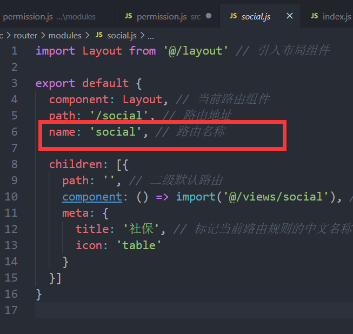Select the router breadcrumb segment
This screenshot has height=334, width=353.
[x=25, y=36]
